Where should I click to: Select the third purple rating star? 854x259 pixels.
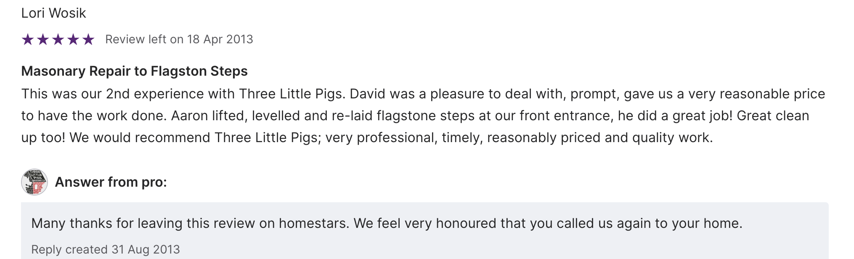[x=58, y=40]
